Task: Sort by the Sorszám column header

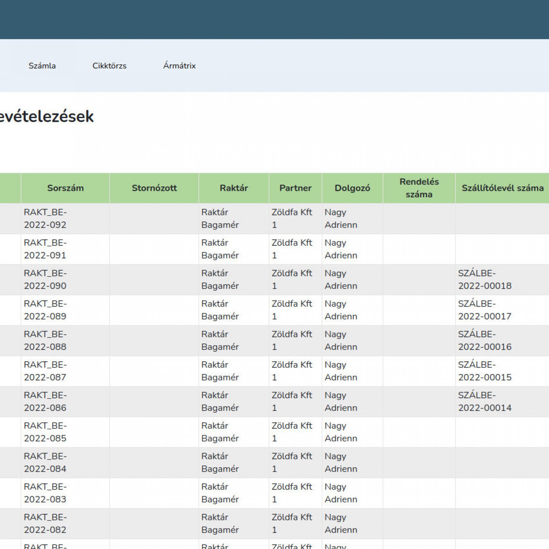Action: 65,188
